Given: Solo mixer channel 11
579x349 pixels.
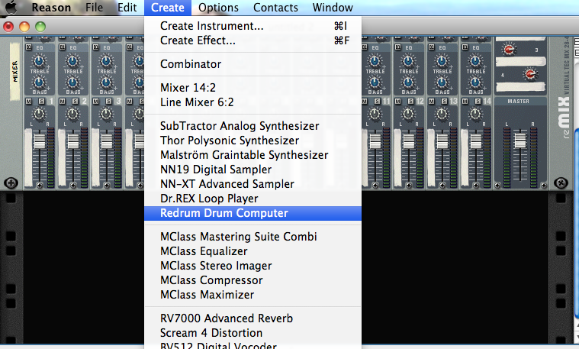Looking at the screenshot, I should click(x=377, y=101).
